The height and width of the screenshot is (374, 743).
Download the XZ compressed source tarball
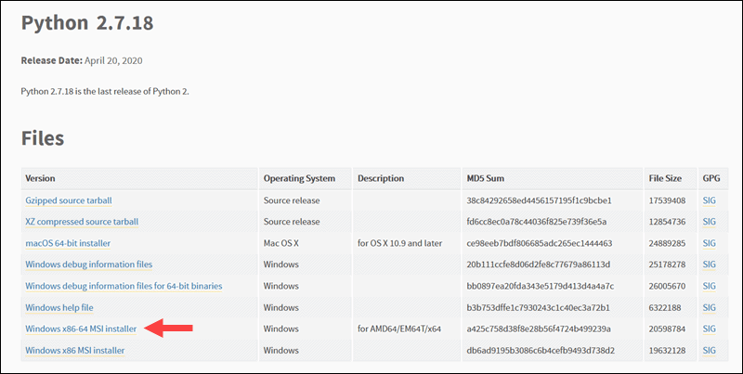tap(82, 222)
